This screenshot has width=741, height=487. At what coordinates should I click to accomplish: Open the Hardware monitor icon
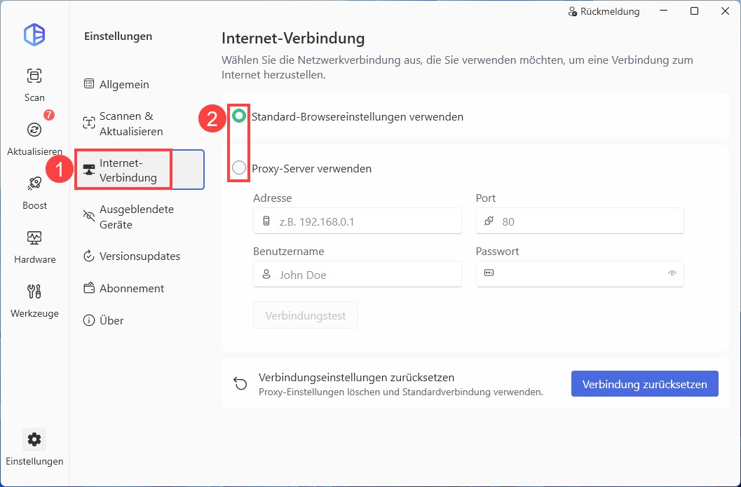34,237
